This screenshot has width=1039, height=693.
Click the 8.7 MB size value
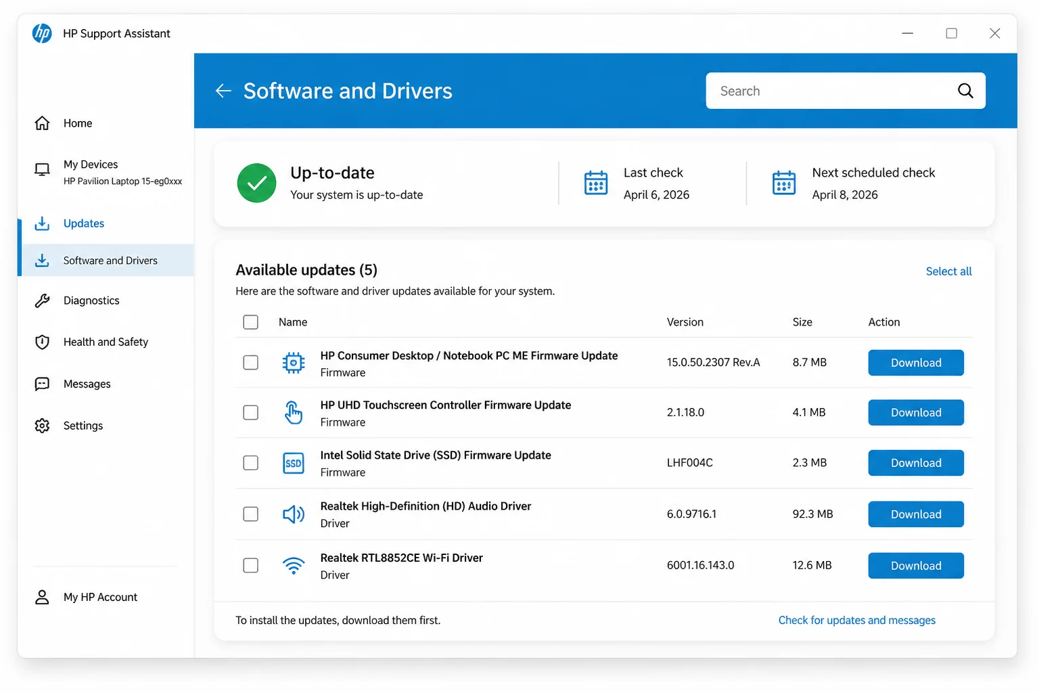[810, 363]
